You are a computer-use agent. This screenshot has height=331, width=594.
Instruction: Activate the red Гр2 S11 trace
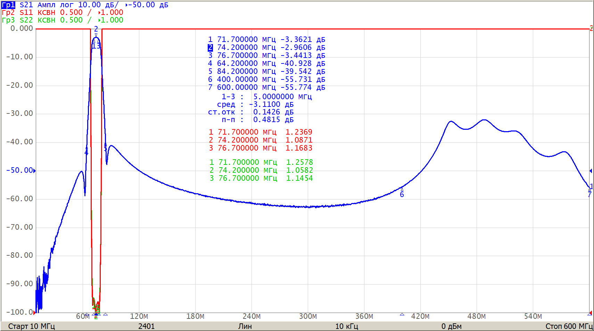click(x=8, y=12)
